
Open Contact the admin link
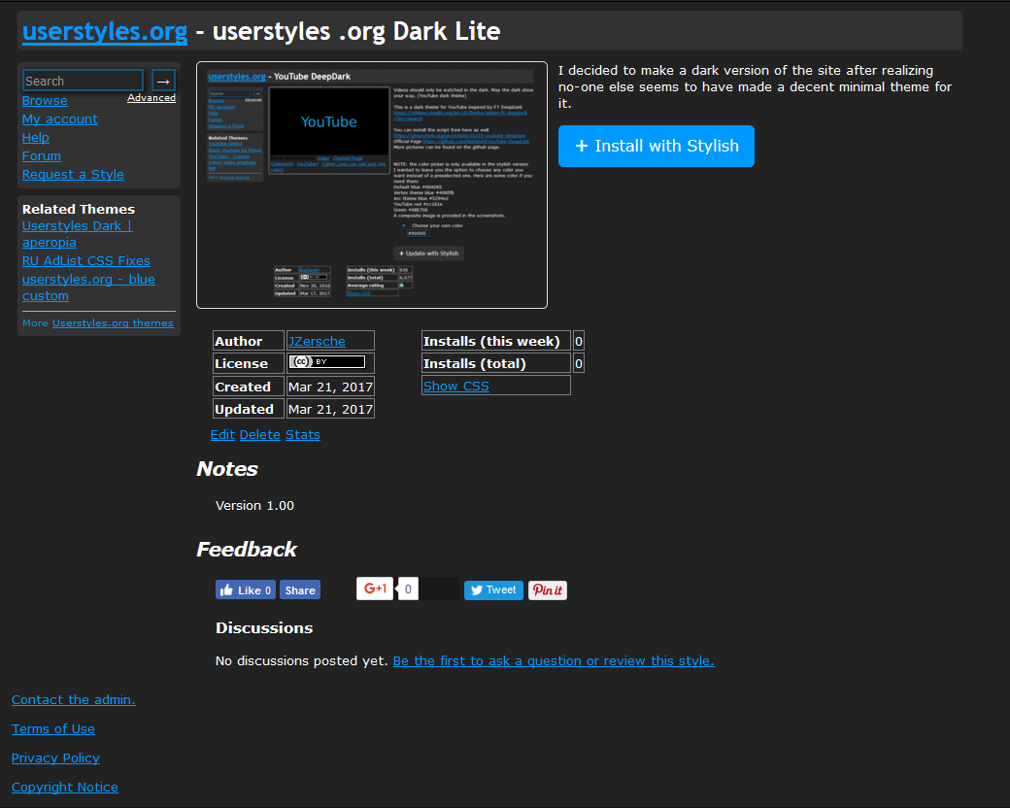[74, 700]
